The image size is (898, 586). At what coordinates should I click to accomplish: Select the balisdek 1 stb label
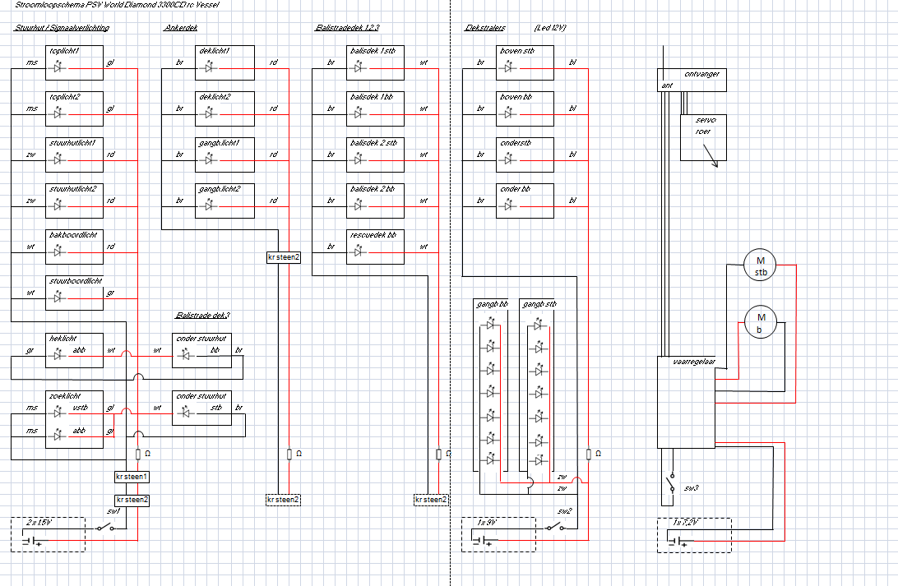(x=373, y=50)
